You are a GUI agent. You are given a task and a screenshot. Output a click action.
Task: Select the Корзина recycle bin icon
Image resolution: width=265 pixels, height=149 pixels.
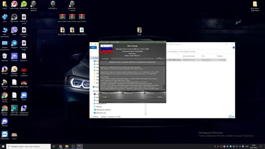(5, 57)
